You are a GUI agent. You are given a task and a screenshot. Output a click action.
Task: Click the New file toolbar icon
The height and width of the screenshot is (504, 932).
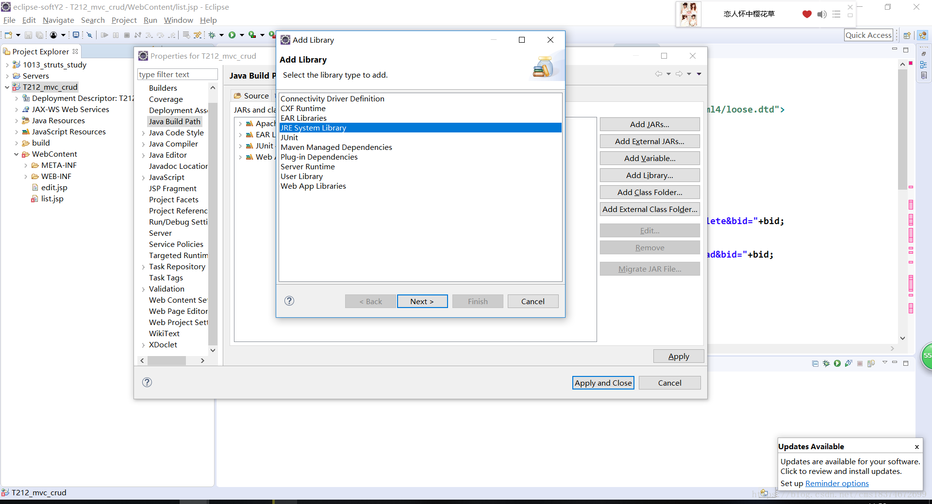(8, 35)
